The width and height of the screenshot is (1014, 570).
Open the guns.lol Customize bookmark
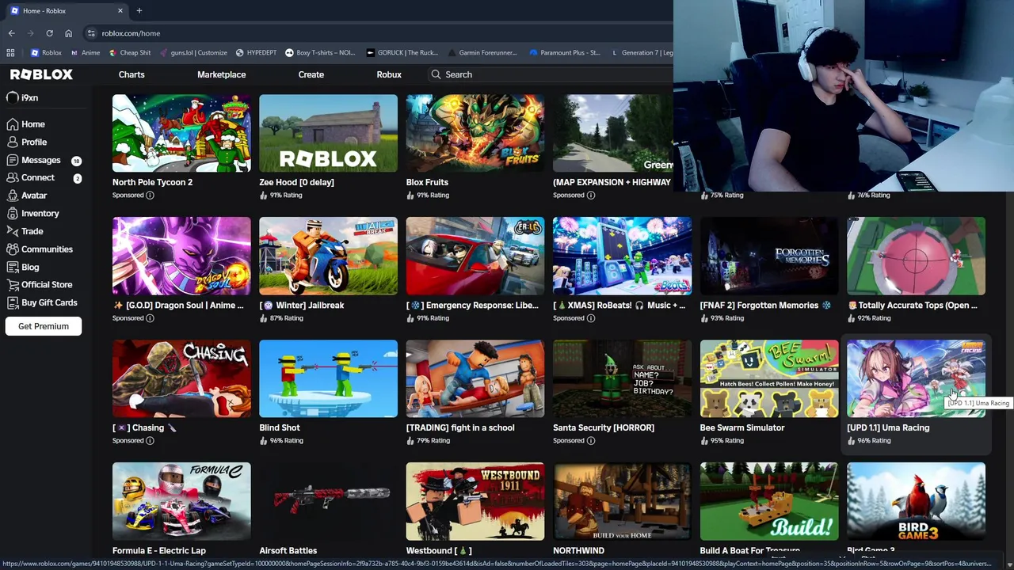coord(193,53)
